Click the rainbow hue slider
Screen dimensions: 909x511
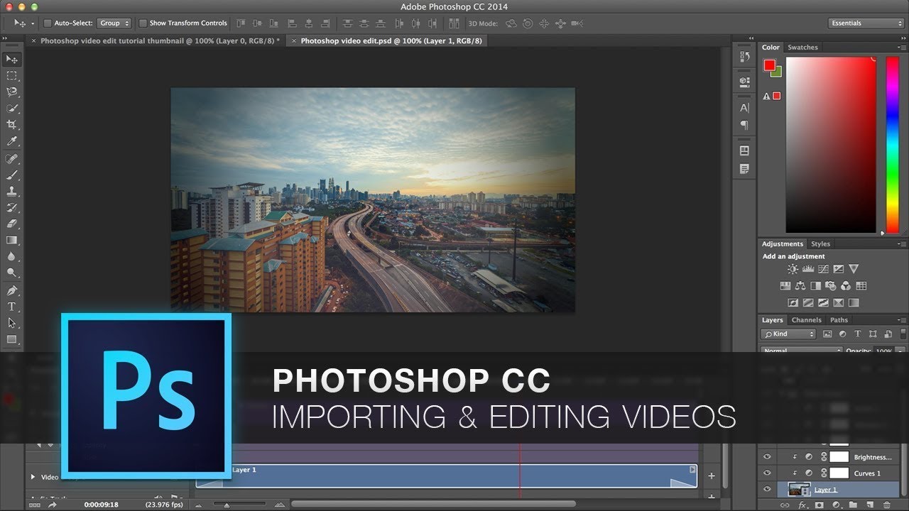click(x=892, y=145)
